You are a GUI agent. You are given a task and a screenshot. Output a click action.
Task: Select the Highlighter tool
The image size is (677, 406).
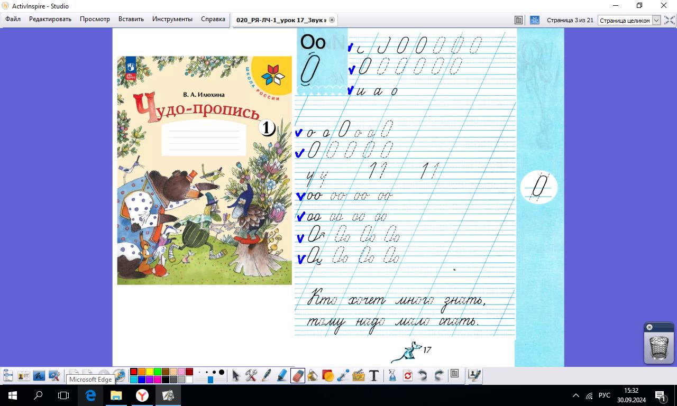[282, 375]
